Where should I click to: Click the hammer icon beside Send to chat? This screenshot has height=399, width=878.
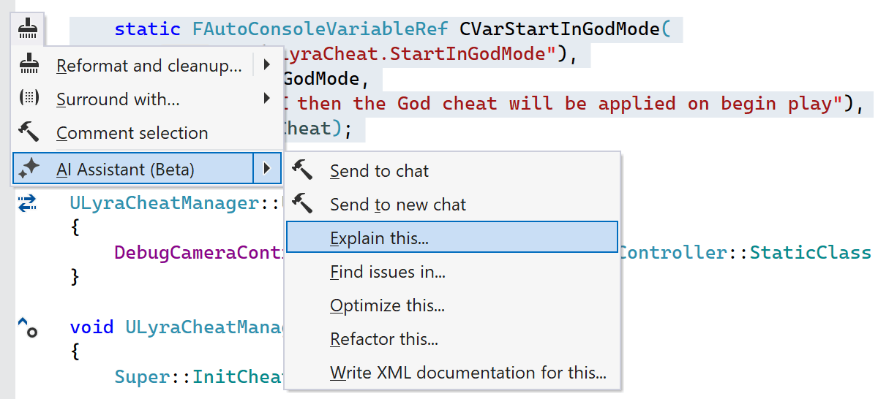pos(302,171)
